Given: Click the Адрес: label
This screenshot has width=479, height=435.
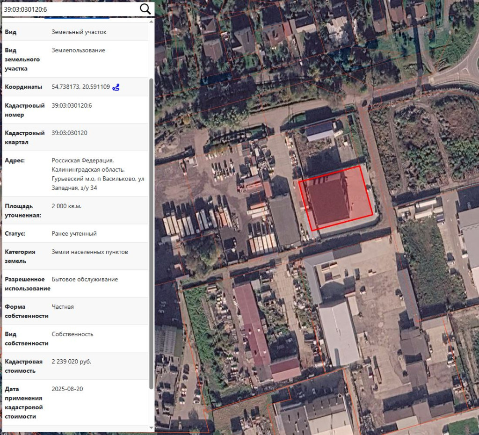Looking at the screenshot, I should [x=15, y=160].
